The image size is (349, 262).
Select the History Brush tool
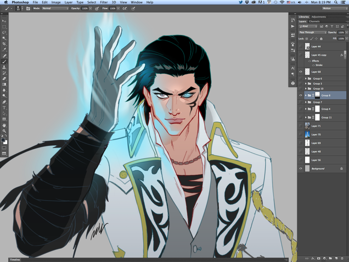pyautogui.click(x=4, y=73)
